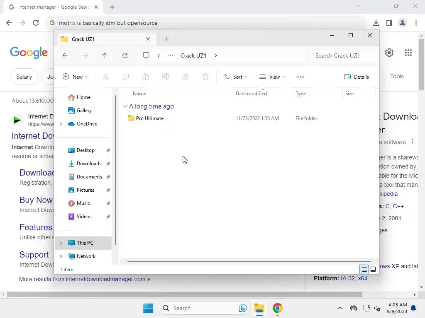Select the internet manager Google Search Chrome tab

click(x=53, y=7)
